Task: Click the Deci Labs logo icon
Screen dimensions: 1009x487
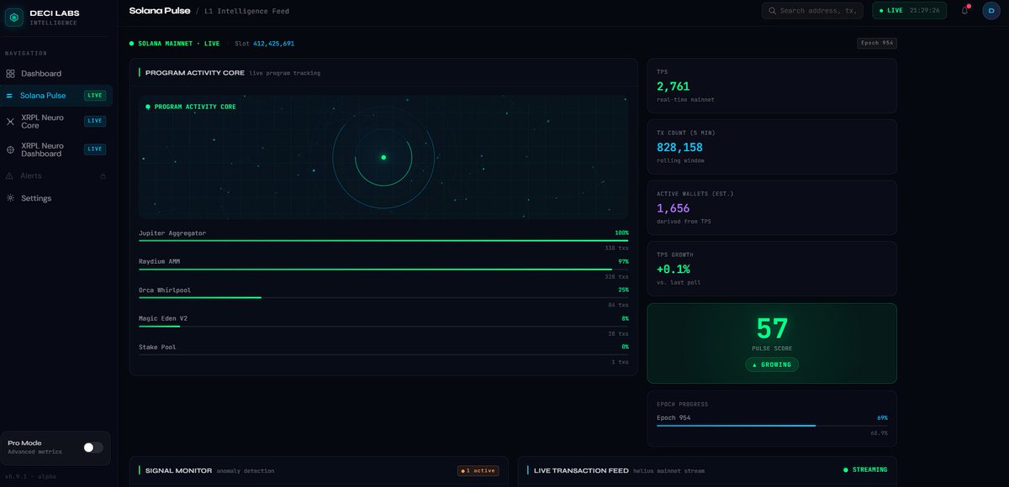Action: coord(14,18)
